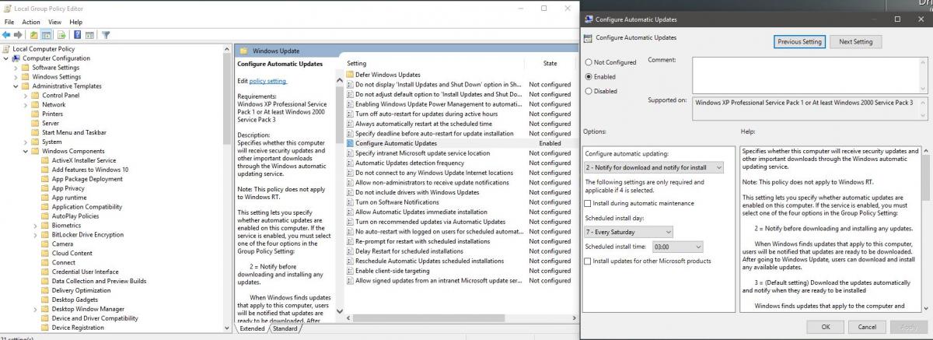Toggle the Show/Hide Console Tree icon
The height and width of the screenshot is (340, 933).
[46, 35]
